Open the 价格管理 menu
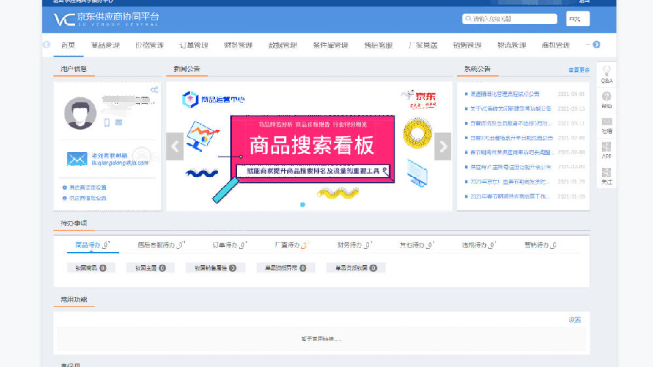Viewport: 653px width, 367px height. pos(150,45)
